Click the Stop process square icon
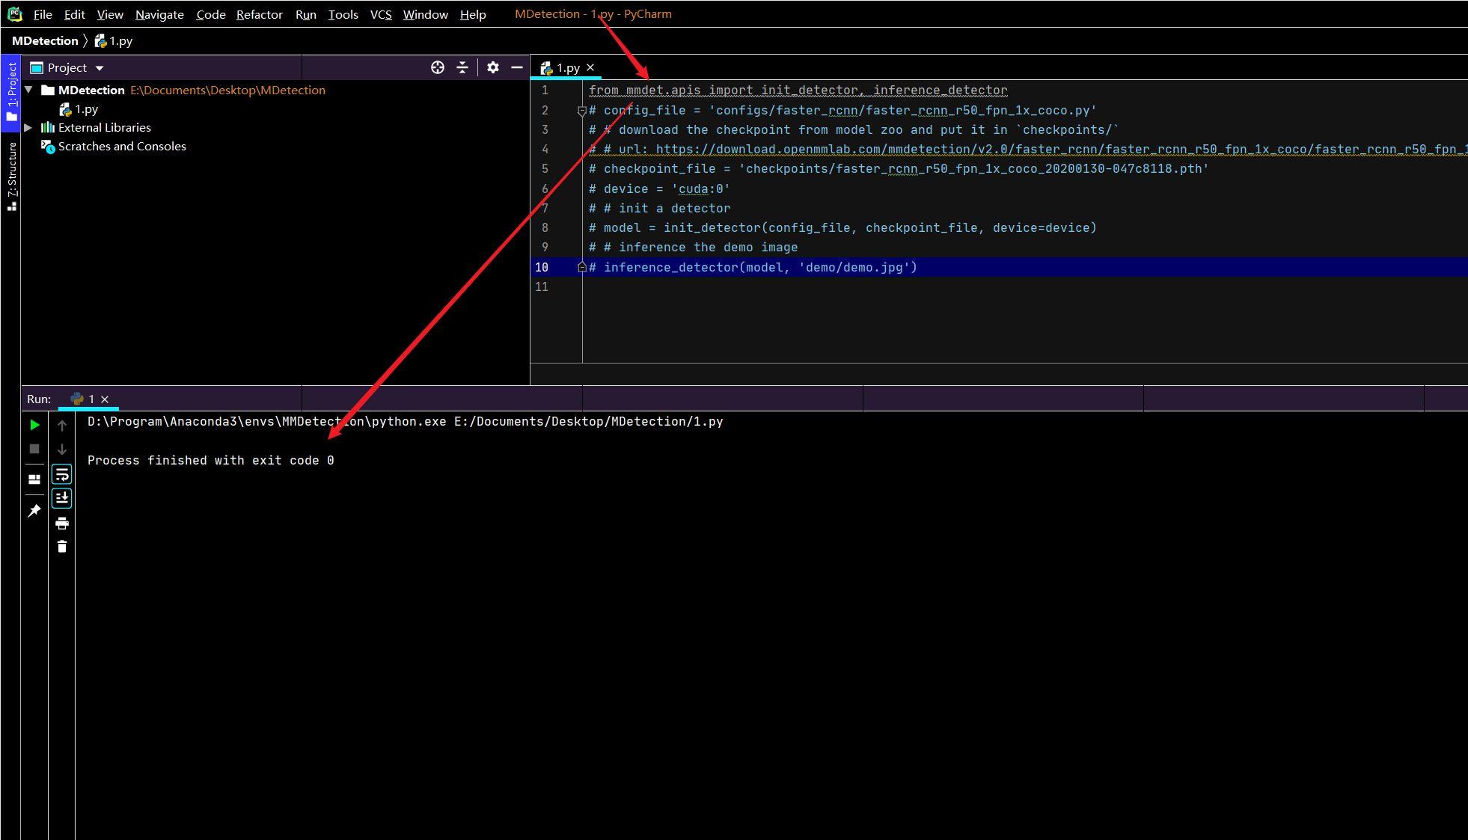1468x840 pixels. [34, 449]
